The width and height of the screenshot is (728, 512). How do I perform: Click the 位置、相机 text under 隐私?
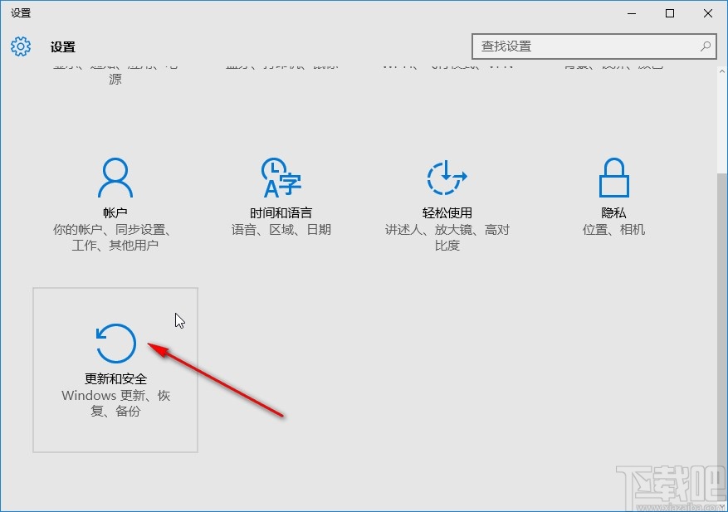click(613, 230)
